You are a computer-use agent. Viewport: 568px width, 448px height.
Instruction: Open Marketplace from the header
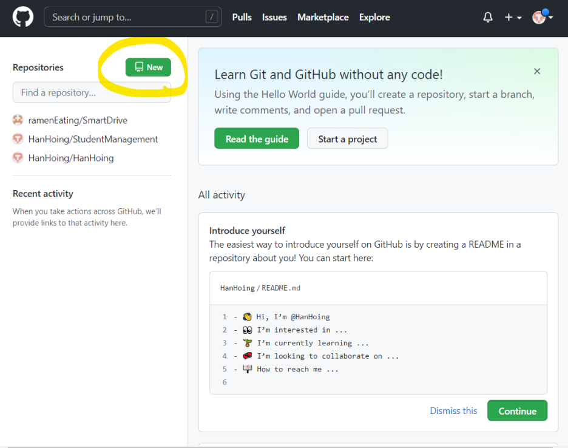coord(323,17)
